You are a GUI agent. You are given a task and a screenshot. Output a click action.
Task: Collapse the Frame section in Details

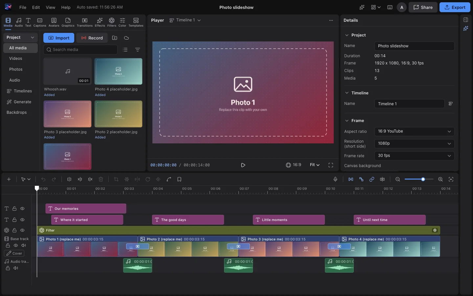point(347,121)
